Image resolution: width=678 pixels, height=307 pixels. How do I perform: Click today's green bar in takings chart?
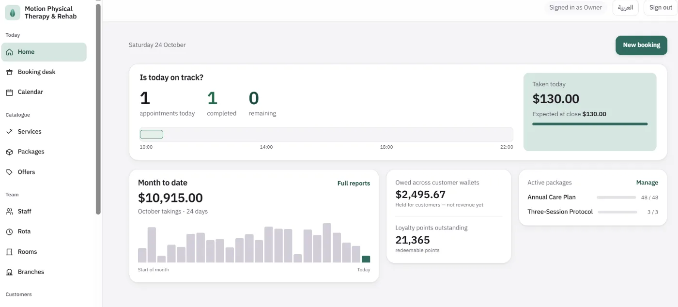coord(366,259)
